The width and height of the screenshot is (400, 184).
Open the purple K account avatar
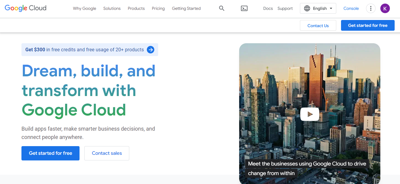[x=385, y=8]
